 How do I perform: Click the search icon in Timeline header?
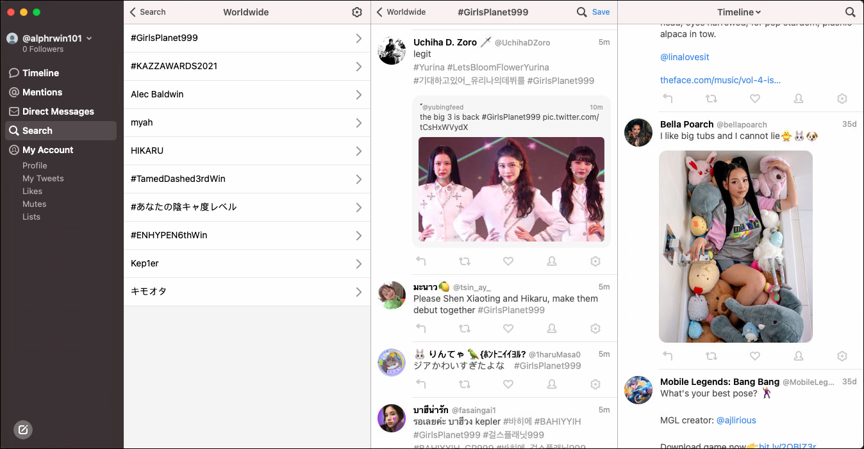tap(850, 12)
